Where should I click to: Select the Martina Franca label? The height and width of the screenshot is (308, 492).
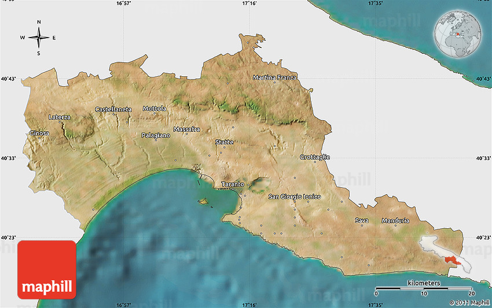(x=274, y=77)
